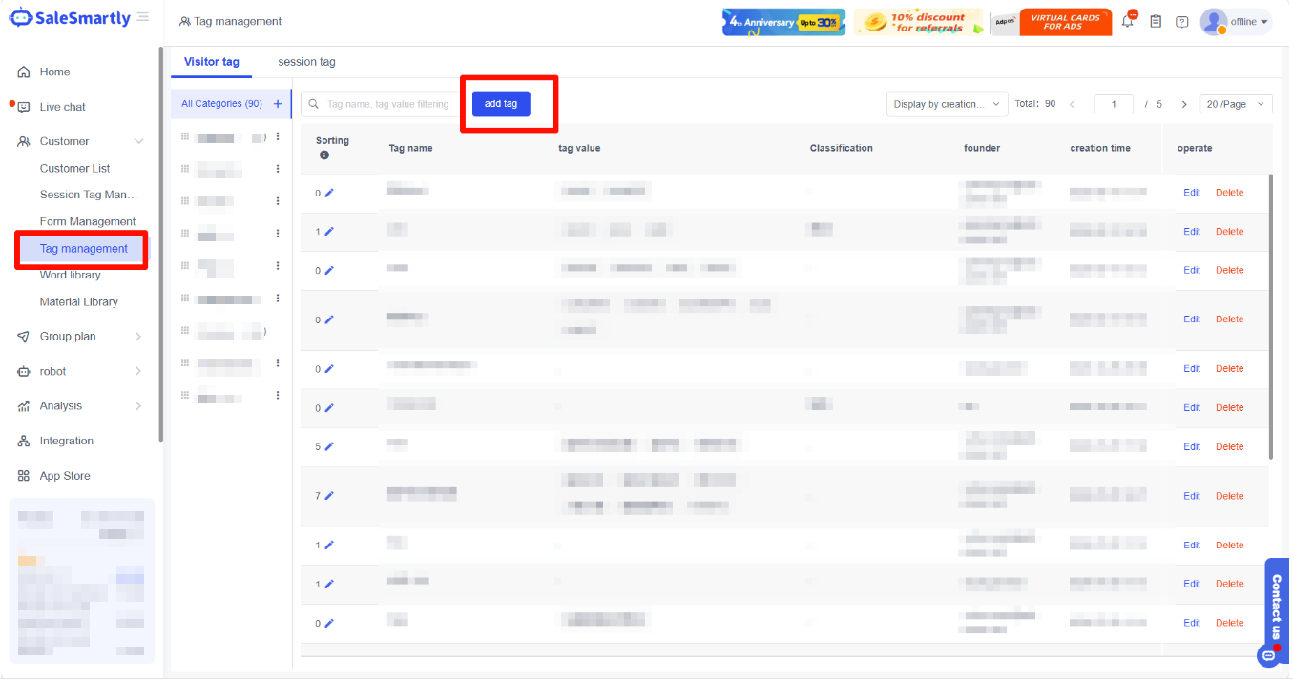
Task: Click pencil icon in first table row
Action: (329, 193)
